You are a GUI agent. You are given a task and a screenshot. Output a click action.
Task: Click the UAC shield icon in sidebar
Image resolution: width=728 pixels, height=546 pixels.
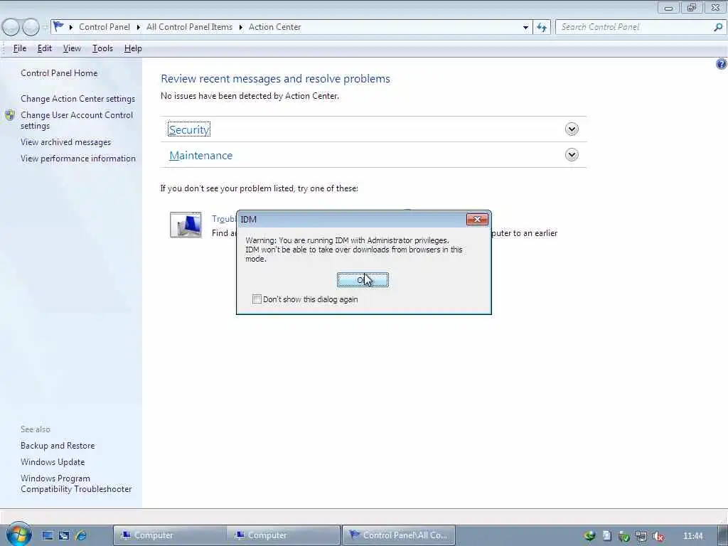10,115
